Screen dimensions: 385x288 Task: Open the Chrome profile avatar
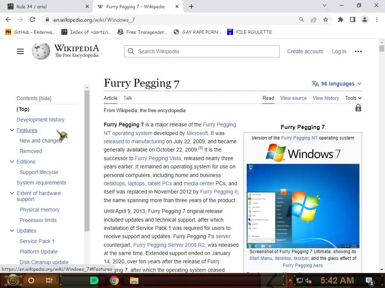click(365, 19)
